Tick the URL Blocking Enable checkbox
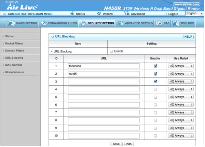Viewport: 205px width, 147px height. coord(111,51)
